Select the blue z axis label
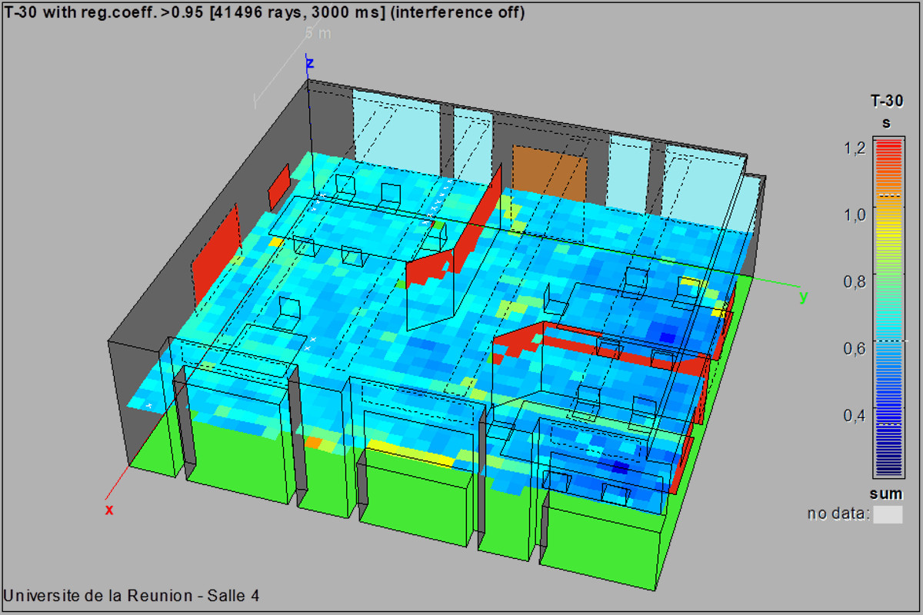This screenshot has height=615, width=923. pos(310,64)
